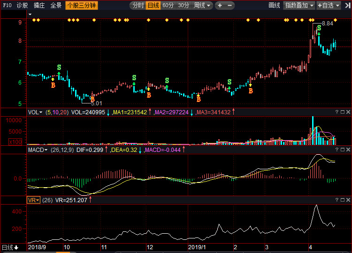This screenshot has width=352, height=253.
Task: Click the (5,10,20) VOL parameters
Action: (x=57, y=112)
